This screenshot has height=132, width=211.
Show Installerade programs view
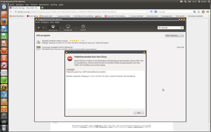(x=68, y=28)
